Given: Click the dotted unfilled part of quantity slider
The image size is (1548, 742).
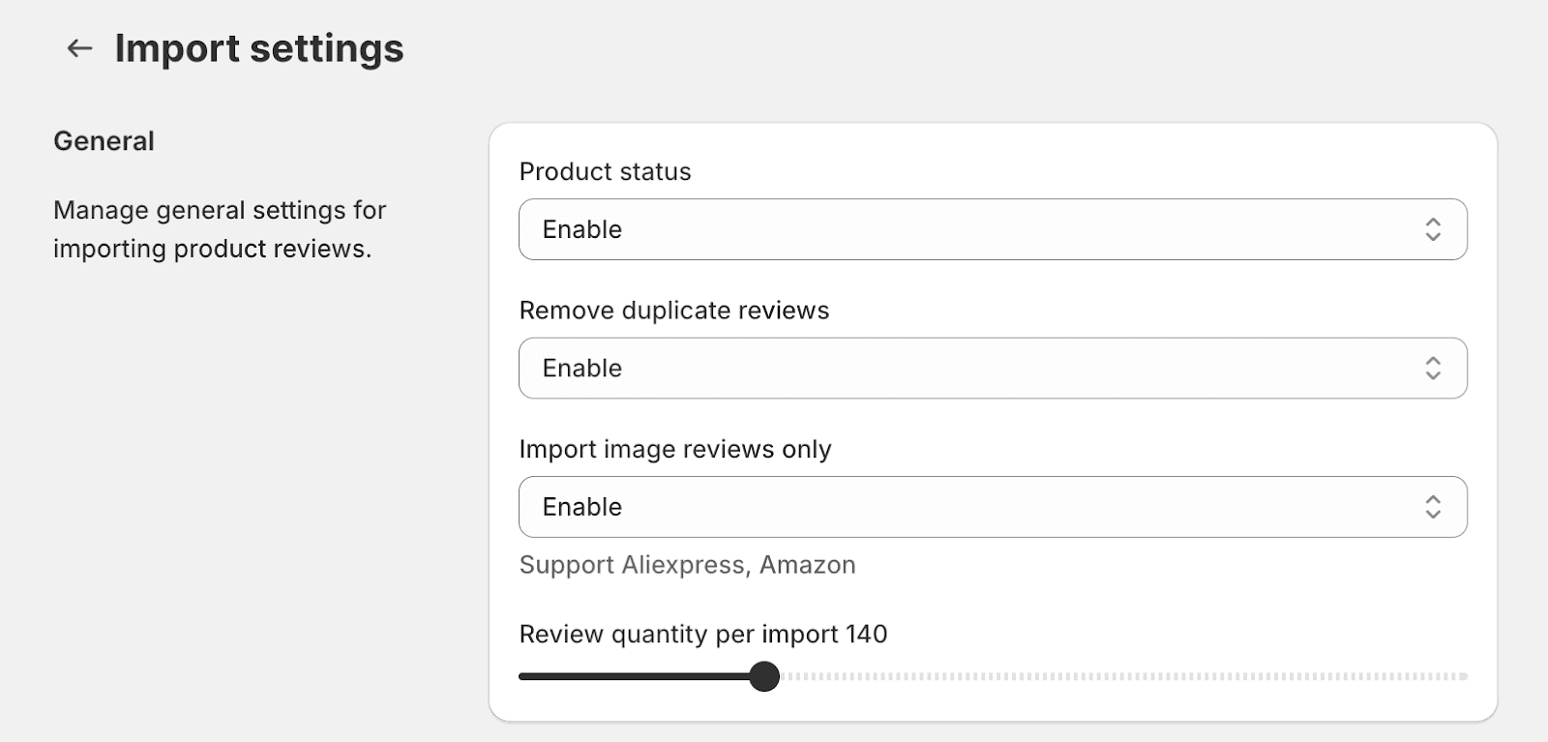Looking at the screenshot, I should (x=1124, y=676).
